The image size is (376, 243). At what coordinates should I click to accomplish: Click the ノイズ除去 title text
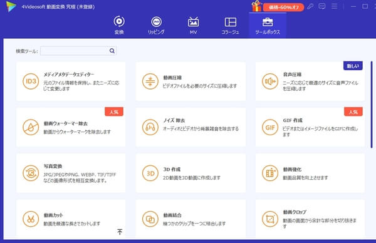pyautogui.click(x=174, y=120)
